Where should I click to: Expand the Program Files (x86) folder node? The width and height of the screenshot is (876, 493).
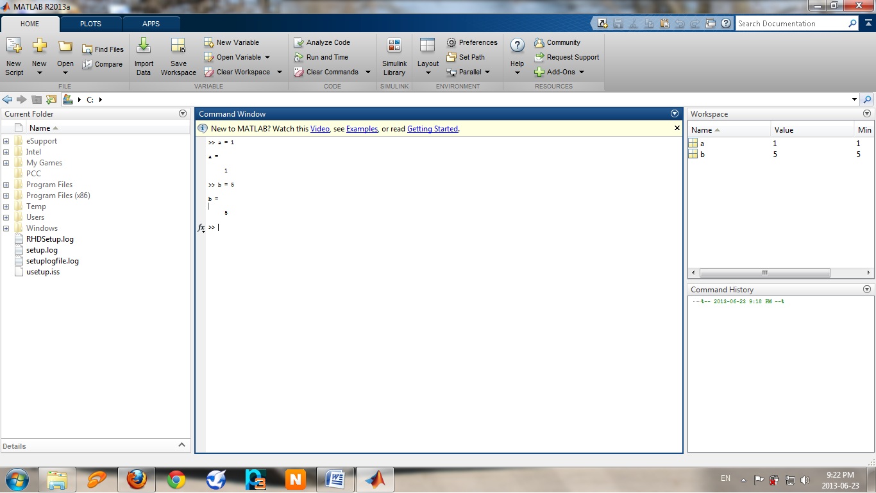click(x=6, y=196)
